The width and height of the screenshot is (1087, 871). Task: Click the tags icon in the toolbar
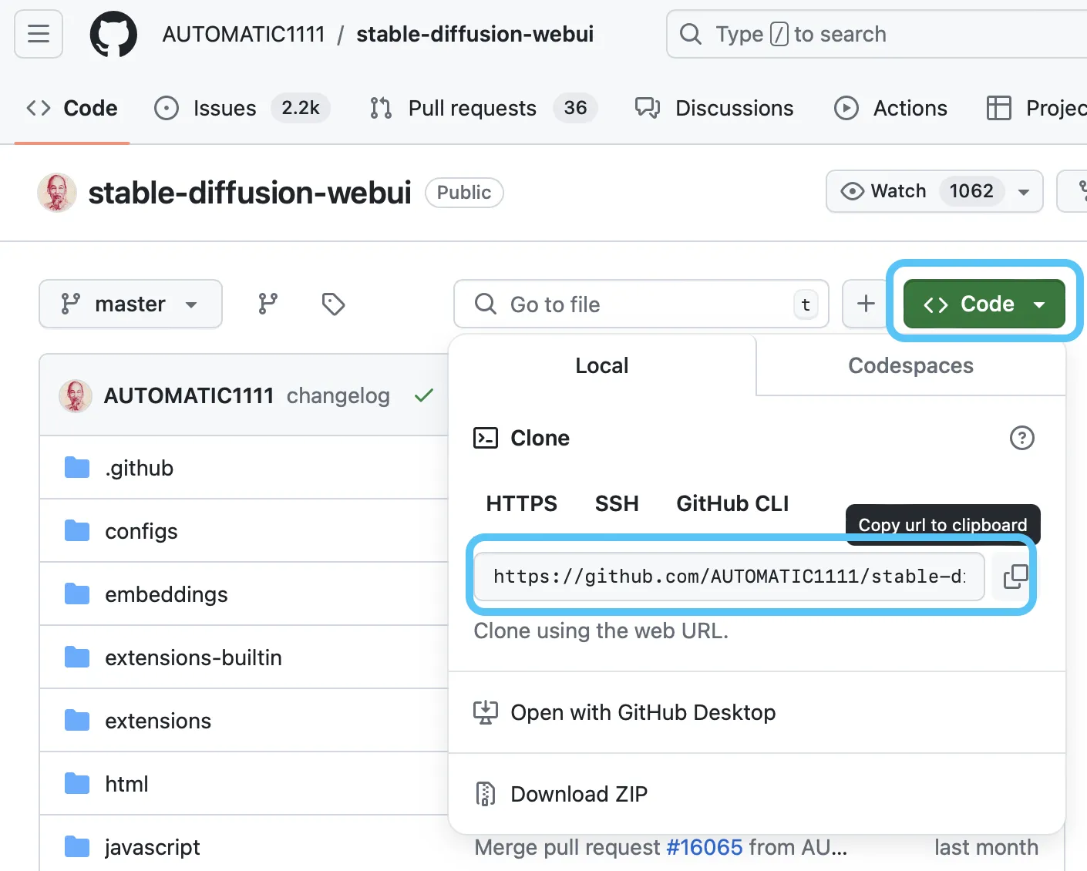pos(332,304)
